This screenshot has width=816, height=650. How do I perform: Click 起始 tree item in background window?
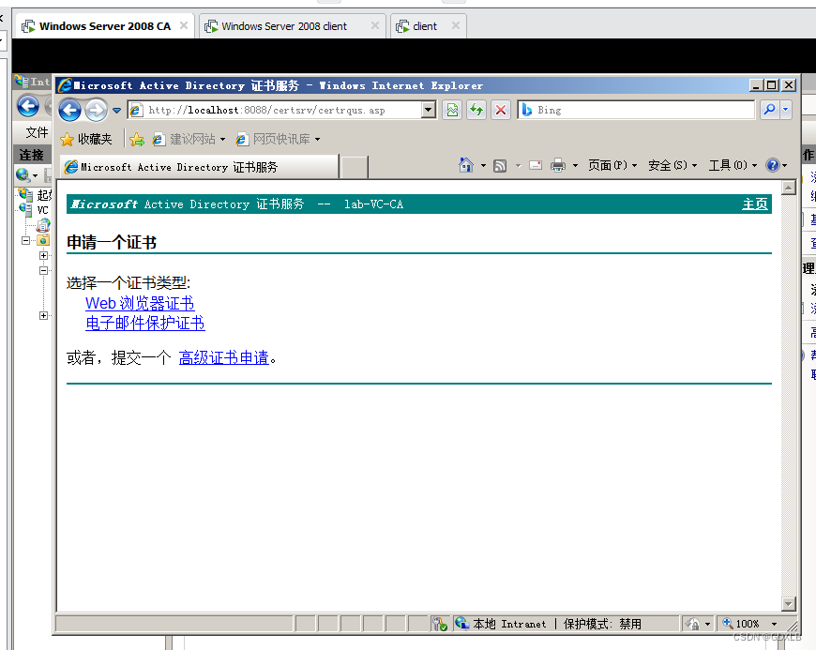[44, 195]
